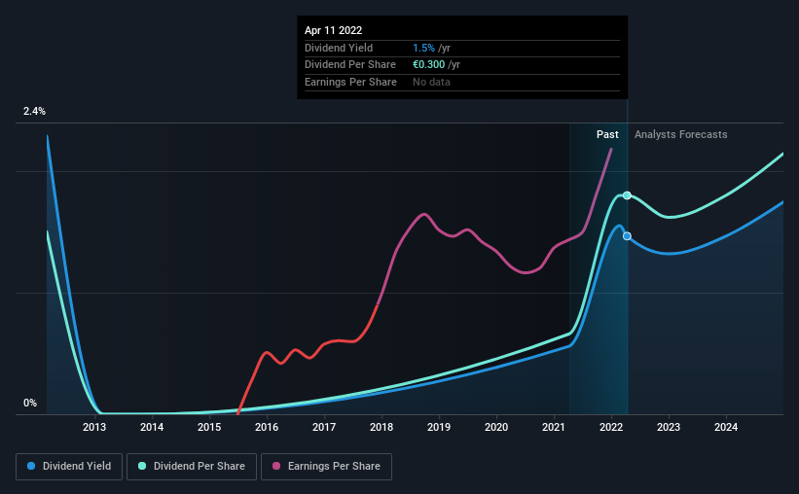This screenshot has height=494, width=799.
Task: Click the 2020 x-axis label
Action: tap(496, 427)
